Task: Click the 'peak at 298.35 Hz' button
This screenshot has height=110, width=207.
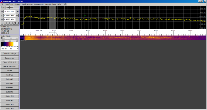Action: pyautogui.click(x=10, y=66)
